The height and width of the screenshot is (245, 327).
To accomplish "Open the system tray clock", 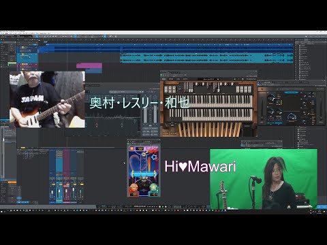I will (320, 211).
